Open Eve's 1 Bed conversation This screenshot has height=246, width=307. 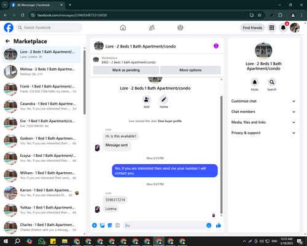pyautogui.click(x=41, y=124)
